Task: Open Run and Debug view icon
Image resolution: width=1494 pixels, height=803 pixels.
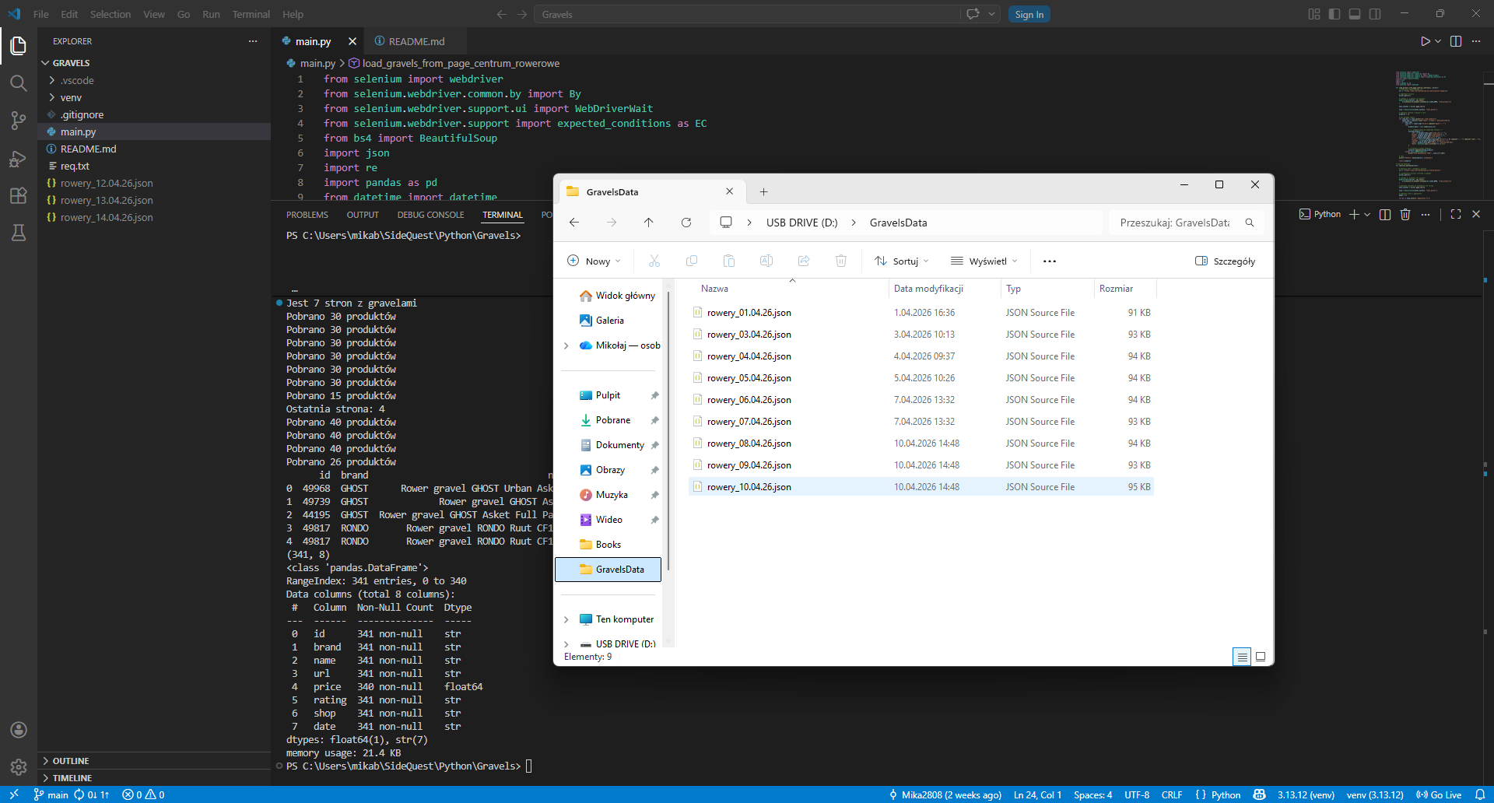Action: coord(19,159)
